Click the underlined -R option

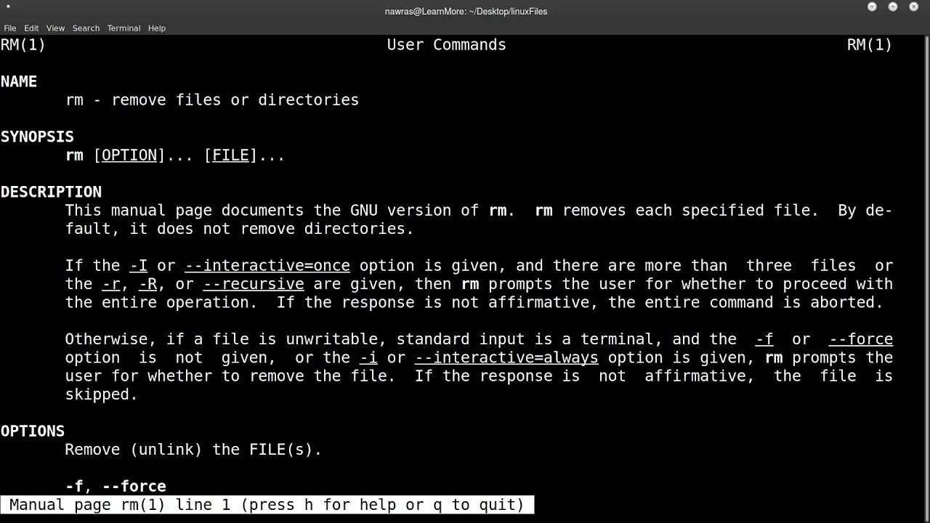[148, 284]
